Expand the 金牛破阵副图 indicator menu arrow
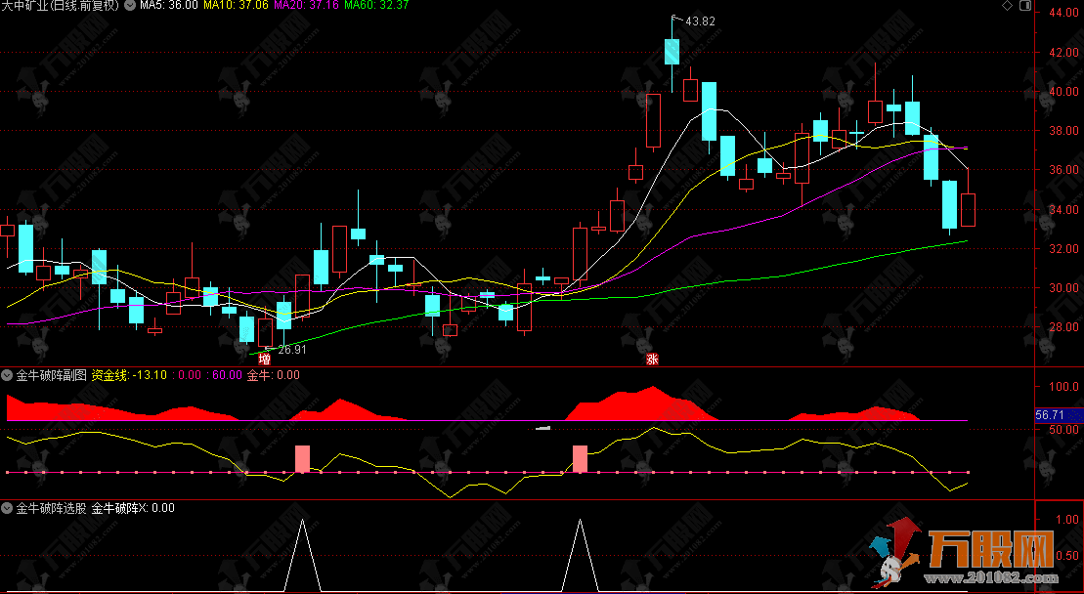Screen dimensions: 1084x594 pos(8,375)
